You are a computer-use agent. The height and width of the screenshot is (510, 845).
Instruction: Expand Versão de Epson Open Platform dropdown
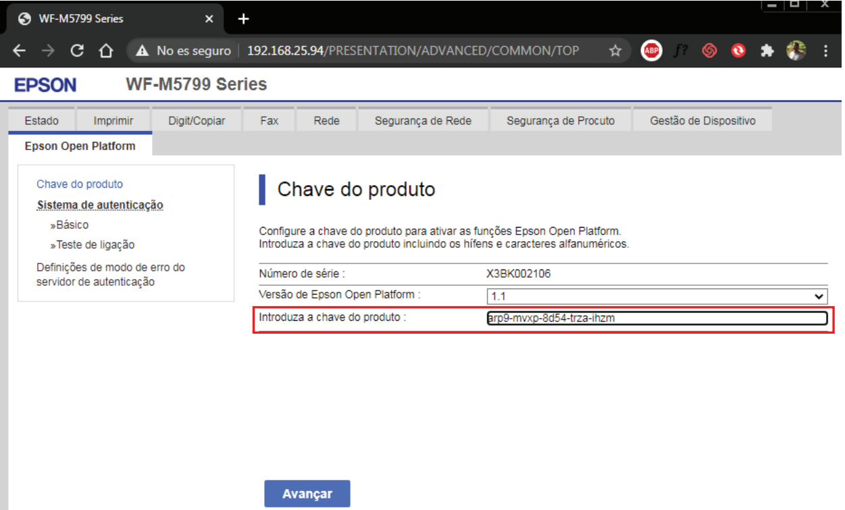(657, 296)
